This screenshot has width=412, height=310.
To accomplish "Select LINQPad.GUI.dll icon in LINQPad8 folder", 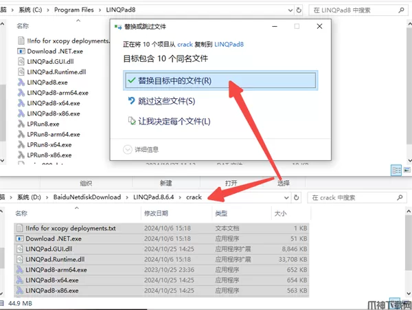I will pos(21,62).
